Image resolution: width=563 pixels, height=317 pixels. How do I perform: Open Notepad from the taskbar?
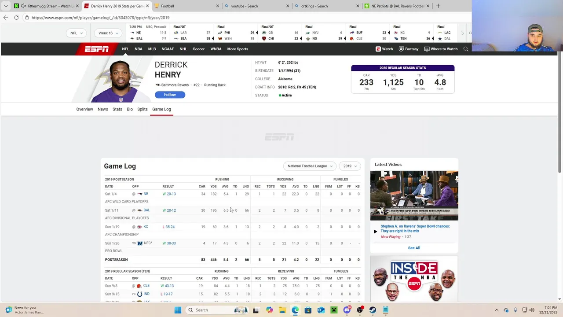click(x=386, y=310)
